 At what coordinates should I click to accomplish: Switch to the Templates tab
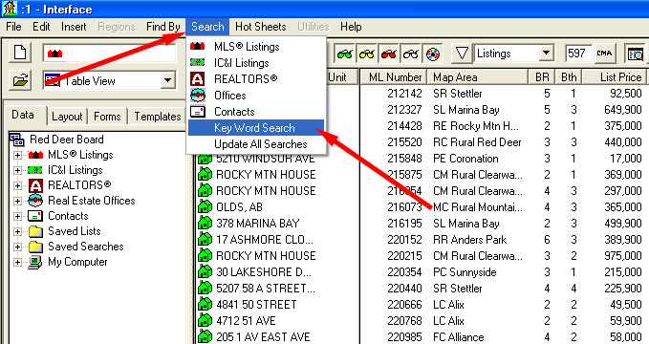(158, 117)
